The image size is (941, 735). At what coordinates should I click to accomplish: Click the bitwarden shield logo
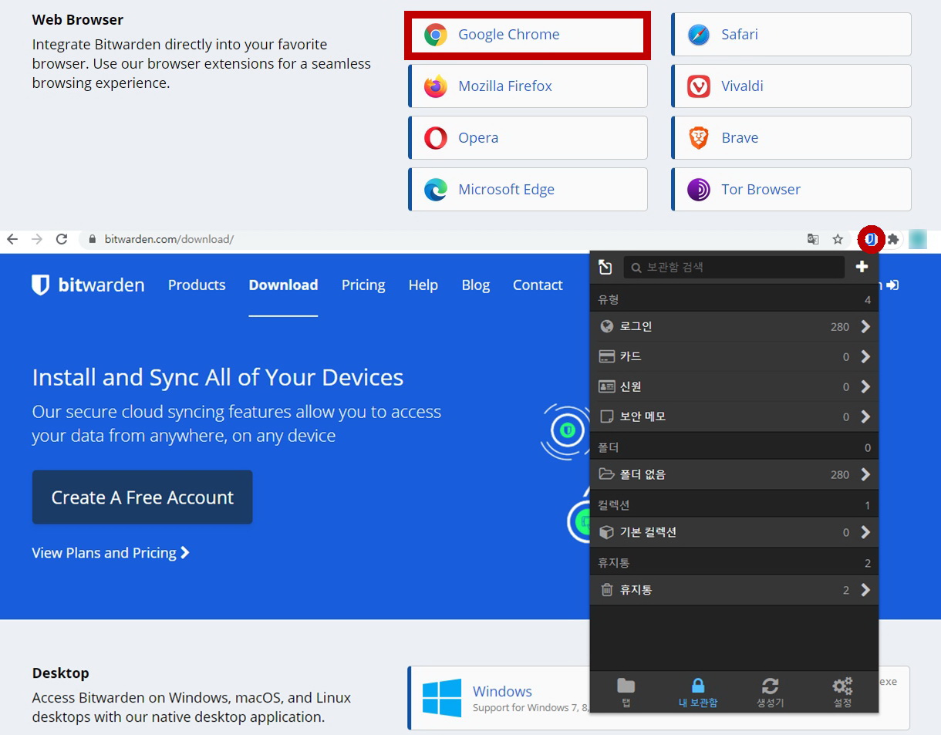[x=40, y=285]
